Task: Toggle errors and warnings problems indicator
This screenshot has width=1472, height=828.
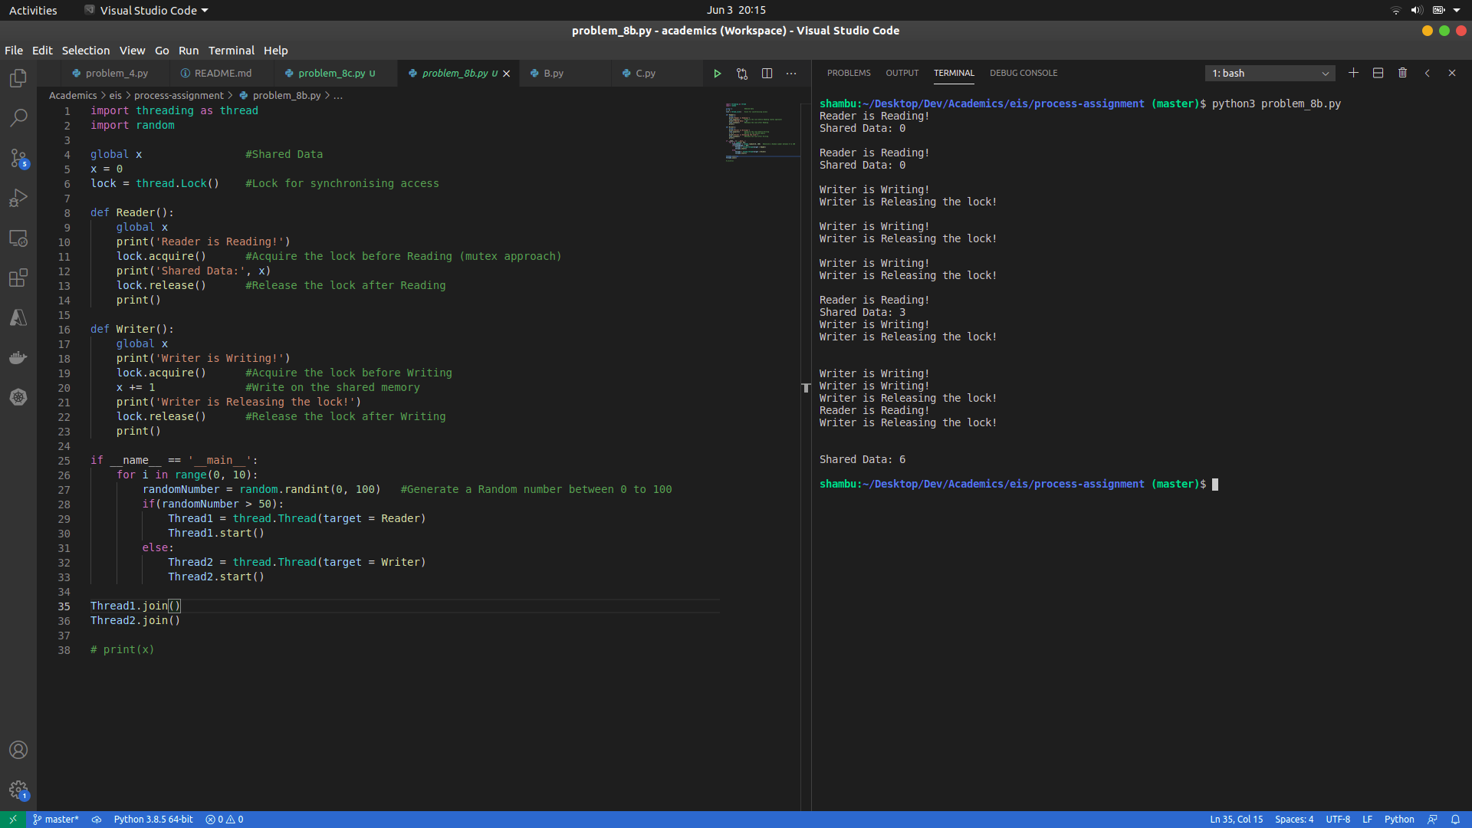Action: [x=225, y=819]
